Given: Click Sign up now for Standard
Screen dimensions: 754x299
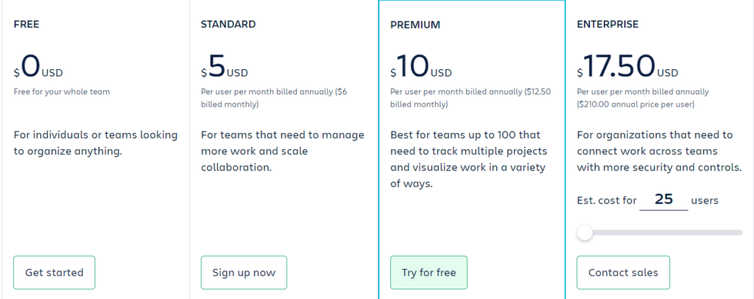Looking at the screenshot, I should coord(244,273).
